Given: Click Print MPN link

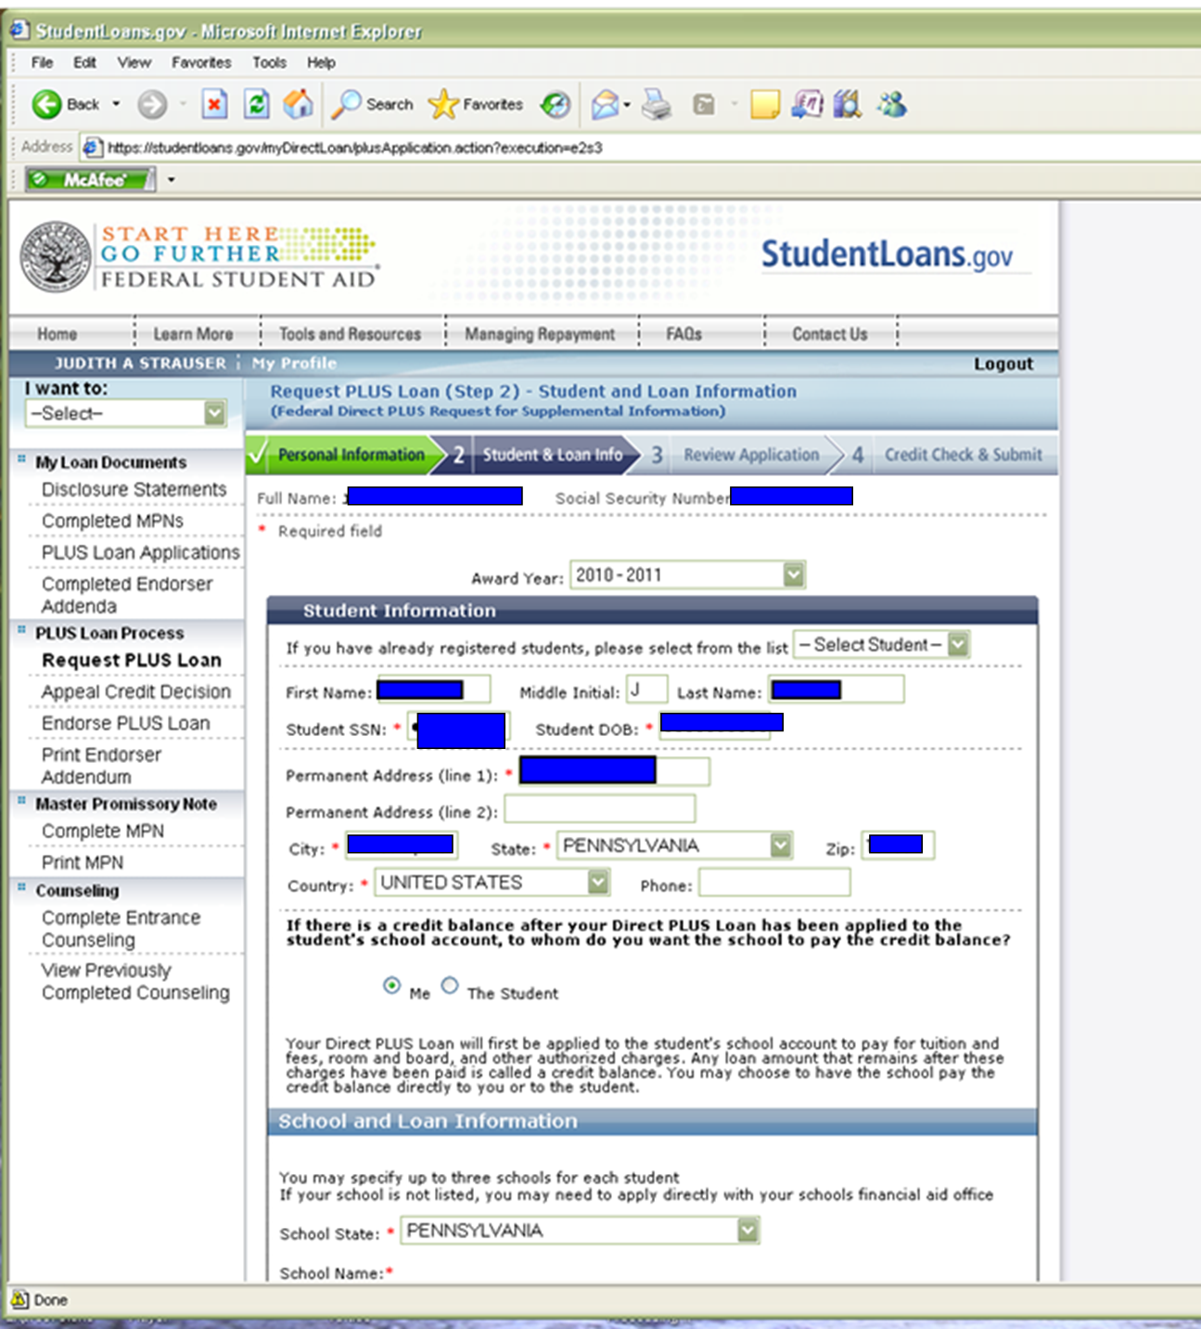Looking at the screenshot, I should pyautogui.click(x=82, y=862).
